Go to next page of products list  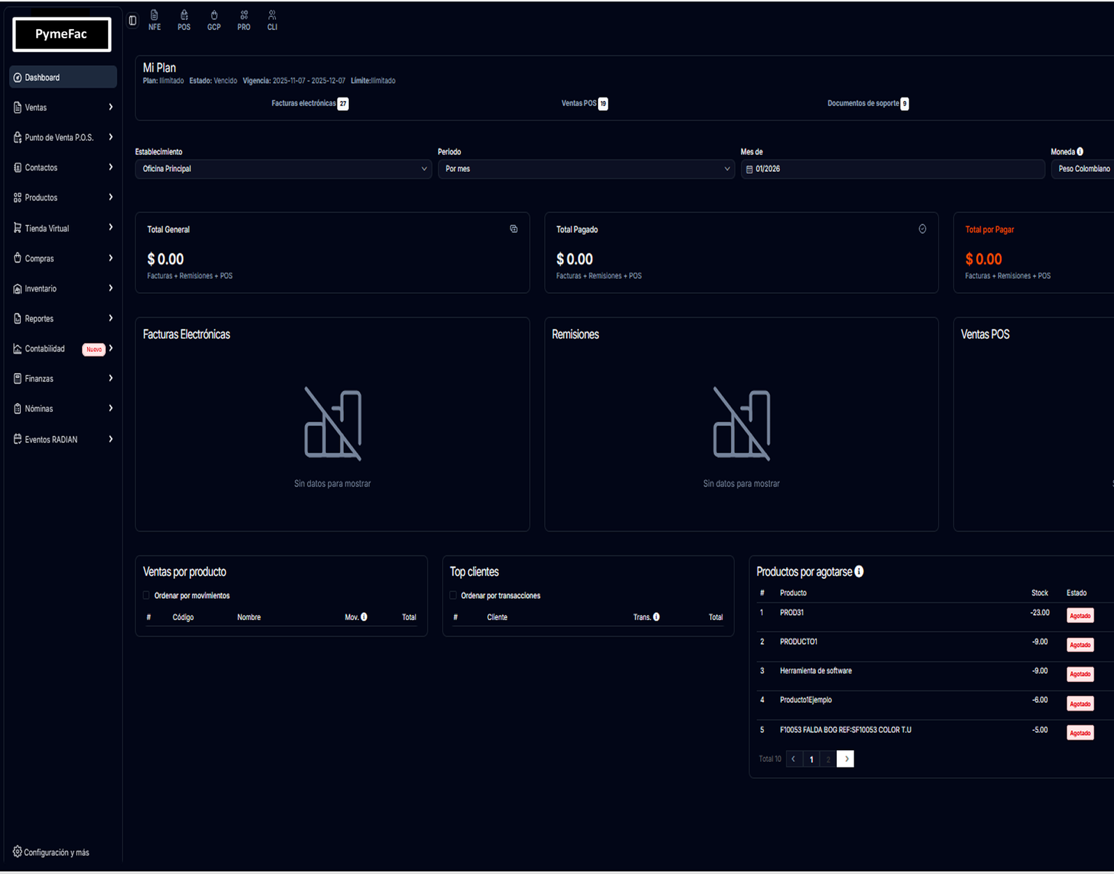(x=846, y=759)
